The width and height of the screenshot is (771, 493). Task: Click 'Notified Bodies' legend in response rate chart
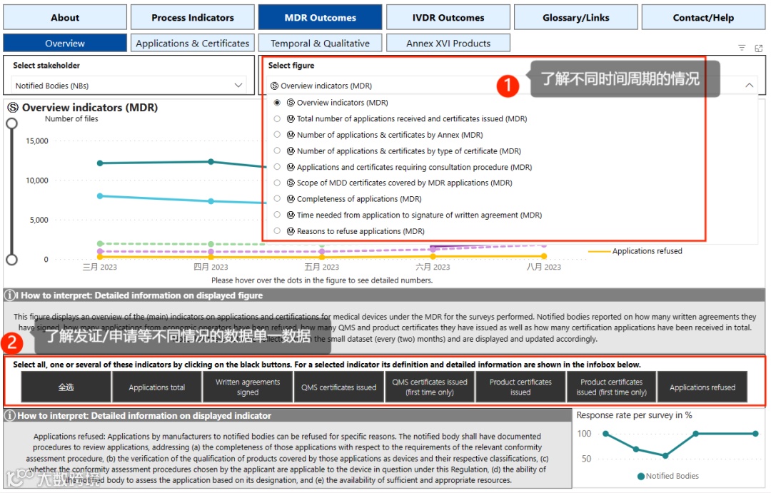pos(667,476)
